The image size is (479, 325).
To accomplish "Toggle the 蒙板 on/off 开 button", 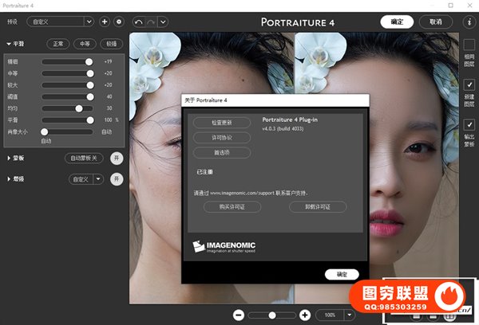I will (x=117, y=158).
